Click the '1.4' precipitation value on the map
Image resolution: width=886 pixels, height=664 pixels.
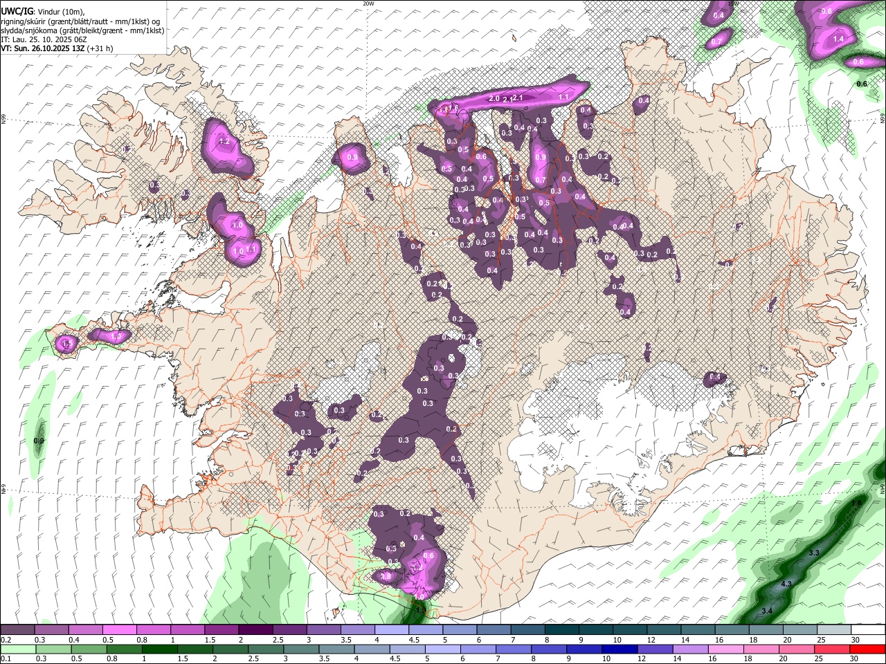click(x=838, y=39)
